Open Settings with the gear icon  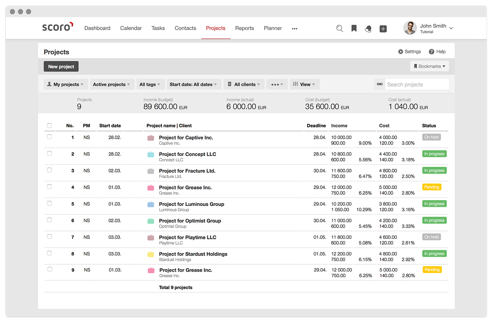[x=409, y=52]
